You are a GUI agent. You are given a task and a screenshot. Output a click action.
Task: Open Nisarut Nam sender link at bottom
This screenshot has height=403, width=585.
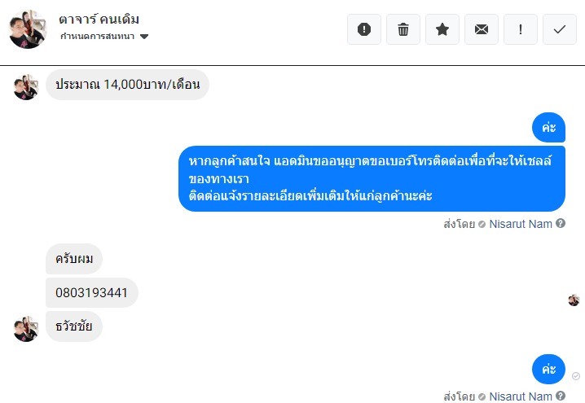coord(521,396)
